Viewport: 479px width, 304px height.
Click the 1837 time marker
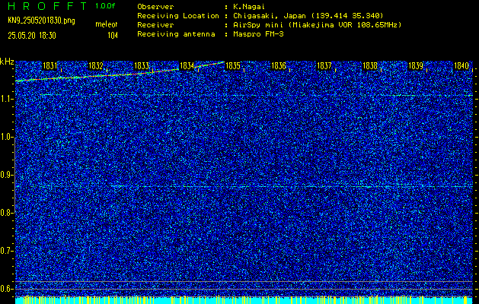coord(324,66)
